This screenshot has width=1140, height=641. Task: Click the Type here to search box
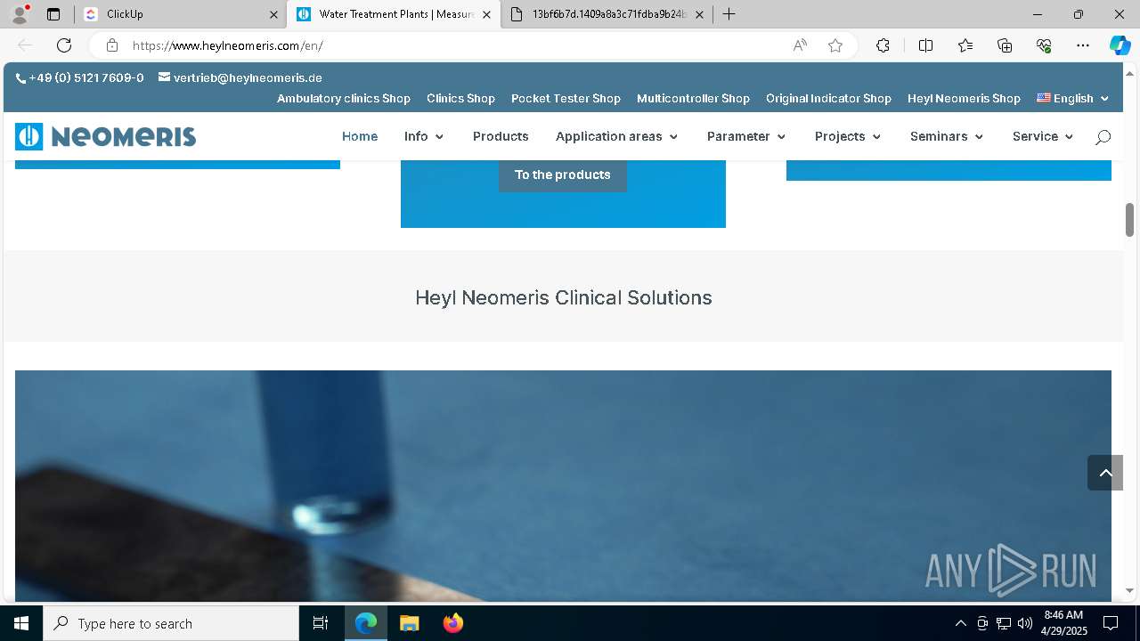pos(171,623)
